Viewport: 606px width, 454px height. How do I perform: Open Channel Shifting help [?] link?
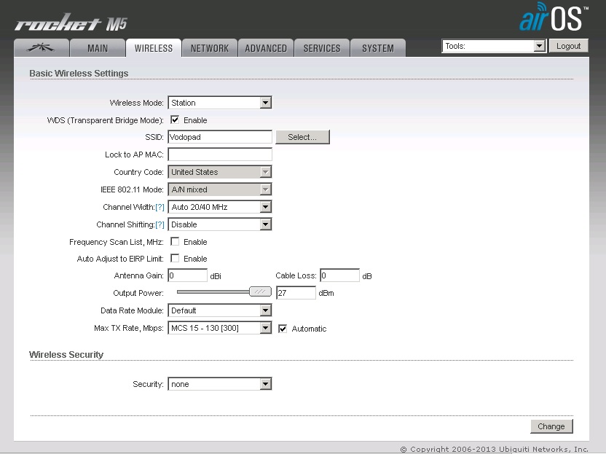(x=160, y=225)
